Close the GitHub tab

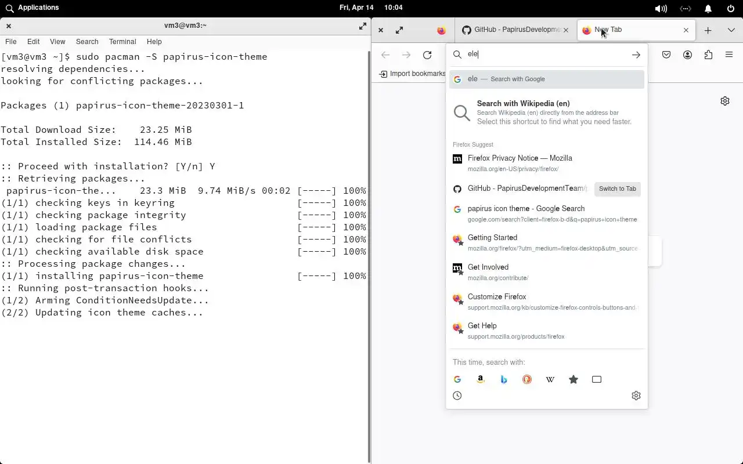(566, 30)
